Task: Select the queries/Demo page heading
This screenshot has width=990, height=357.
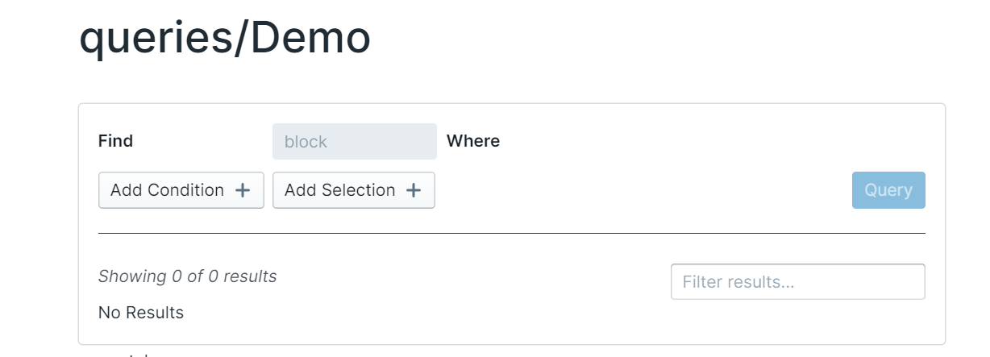Action: [x=225, y=37]
